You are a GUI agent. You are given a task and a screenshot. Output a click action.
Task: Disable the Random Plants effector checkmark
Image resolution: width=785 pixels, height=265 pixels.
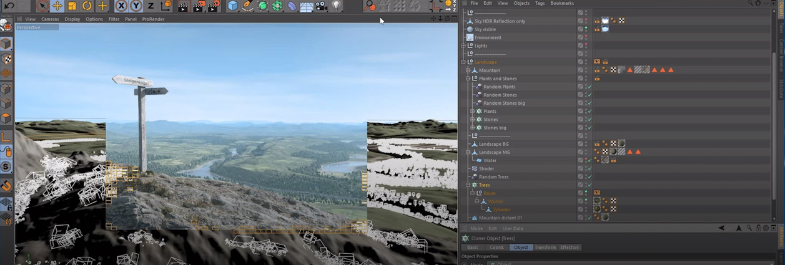pyautogui.click(x=589, y=87)
